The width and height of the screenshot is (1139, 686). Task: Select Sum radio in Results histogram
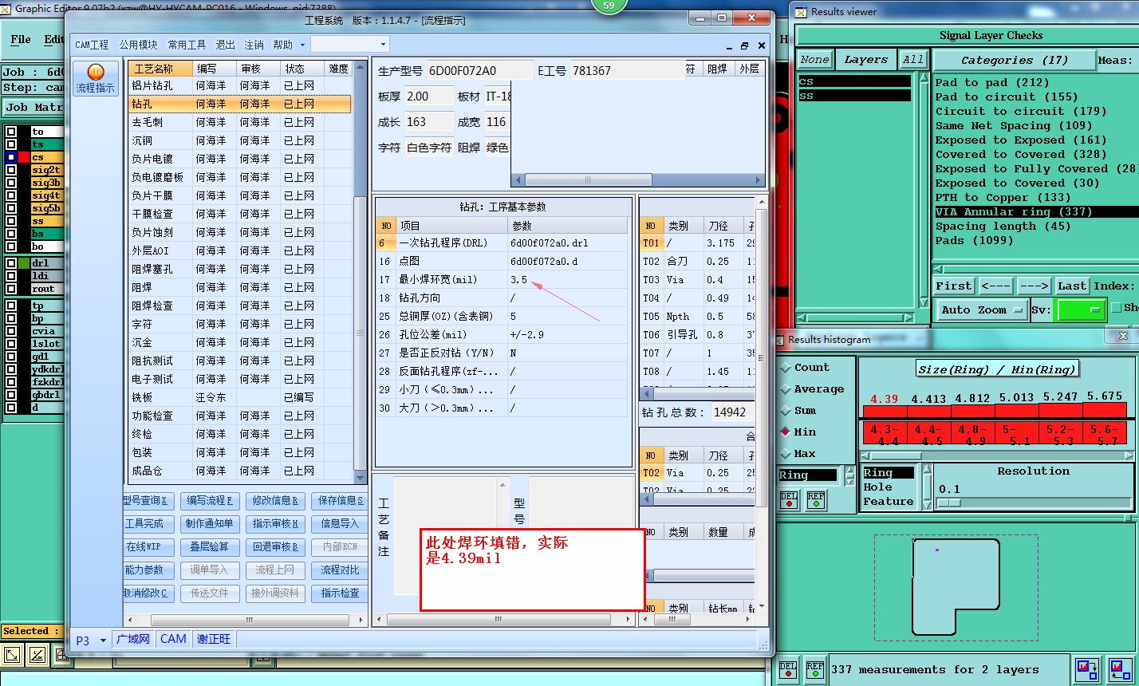786,411
